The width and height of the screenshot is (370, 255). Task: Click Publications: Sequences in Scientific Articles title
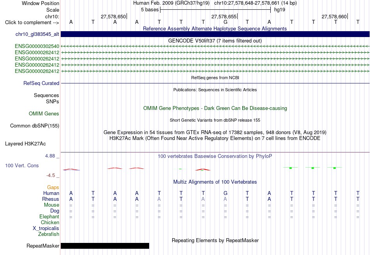(x=215, y=90)
